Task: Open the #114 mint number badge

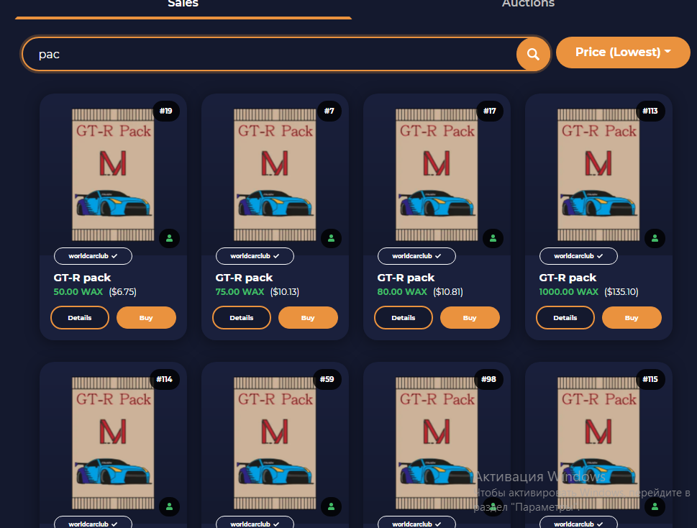Action: pos(165,380)
